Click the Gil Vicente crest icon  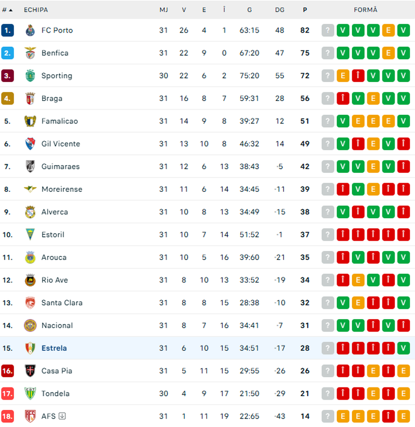click(30, 144)
